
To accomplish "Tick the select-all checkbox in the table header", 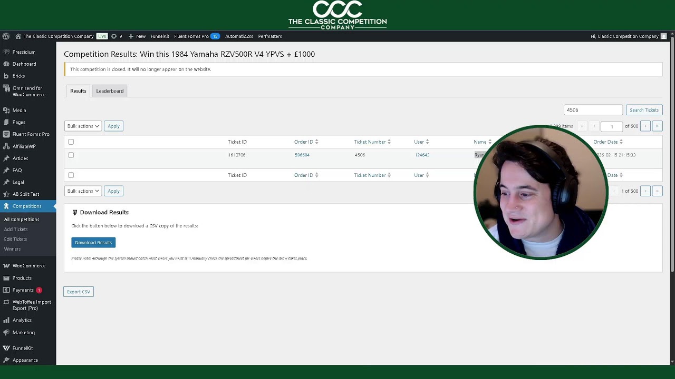I will pyautogui.click(x=71, y=142).
